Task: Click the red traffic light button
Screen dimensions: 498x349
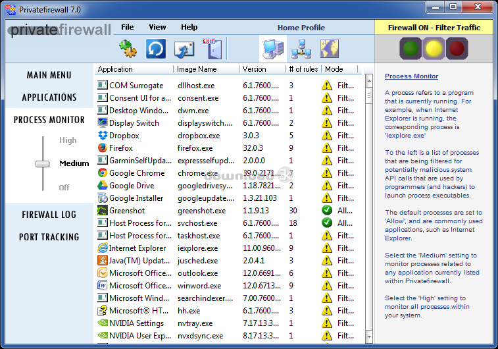Action: (x=457, y=49)
